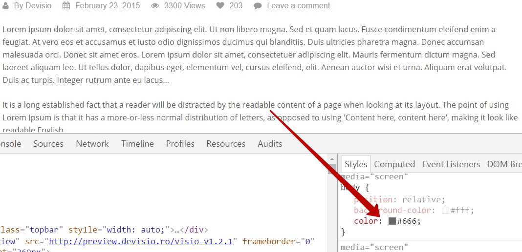
Task: Click the Leave a comment link
Action: point(298,6)
